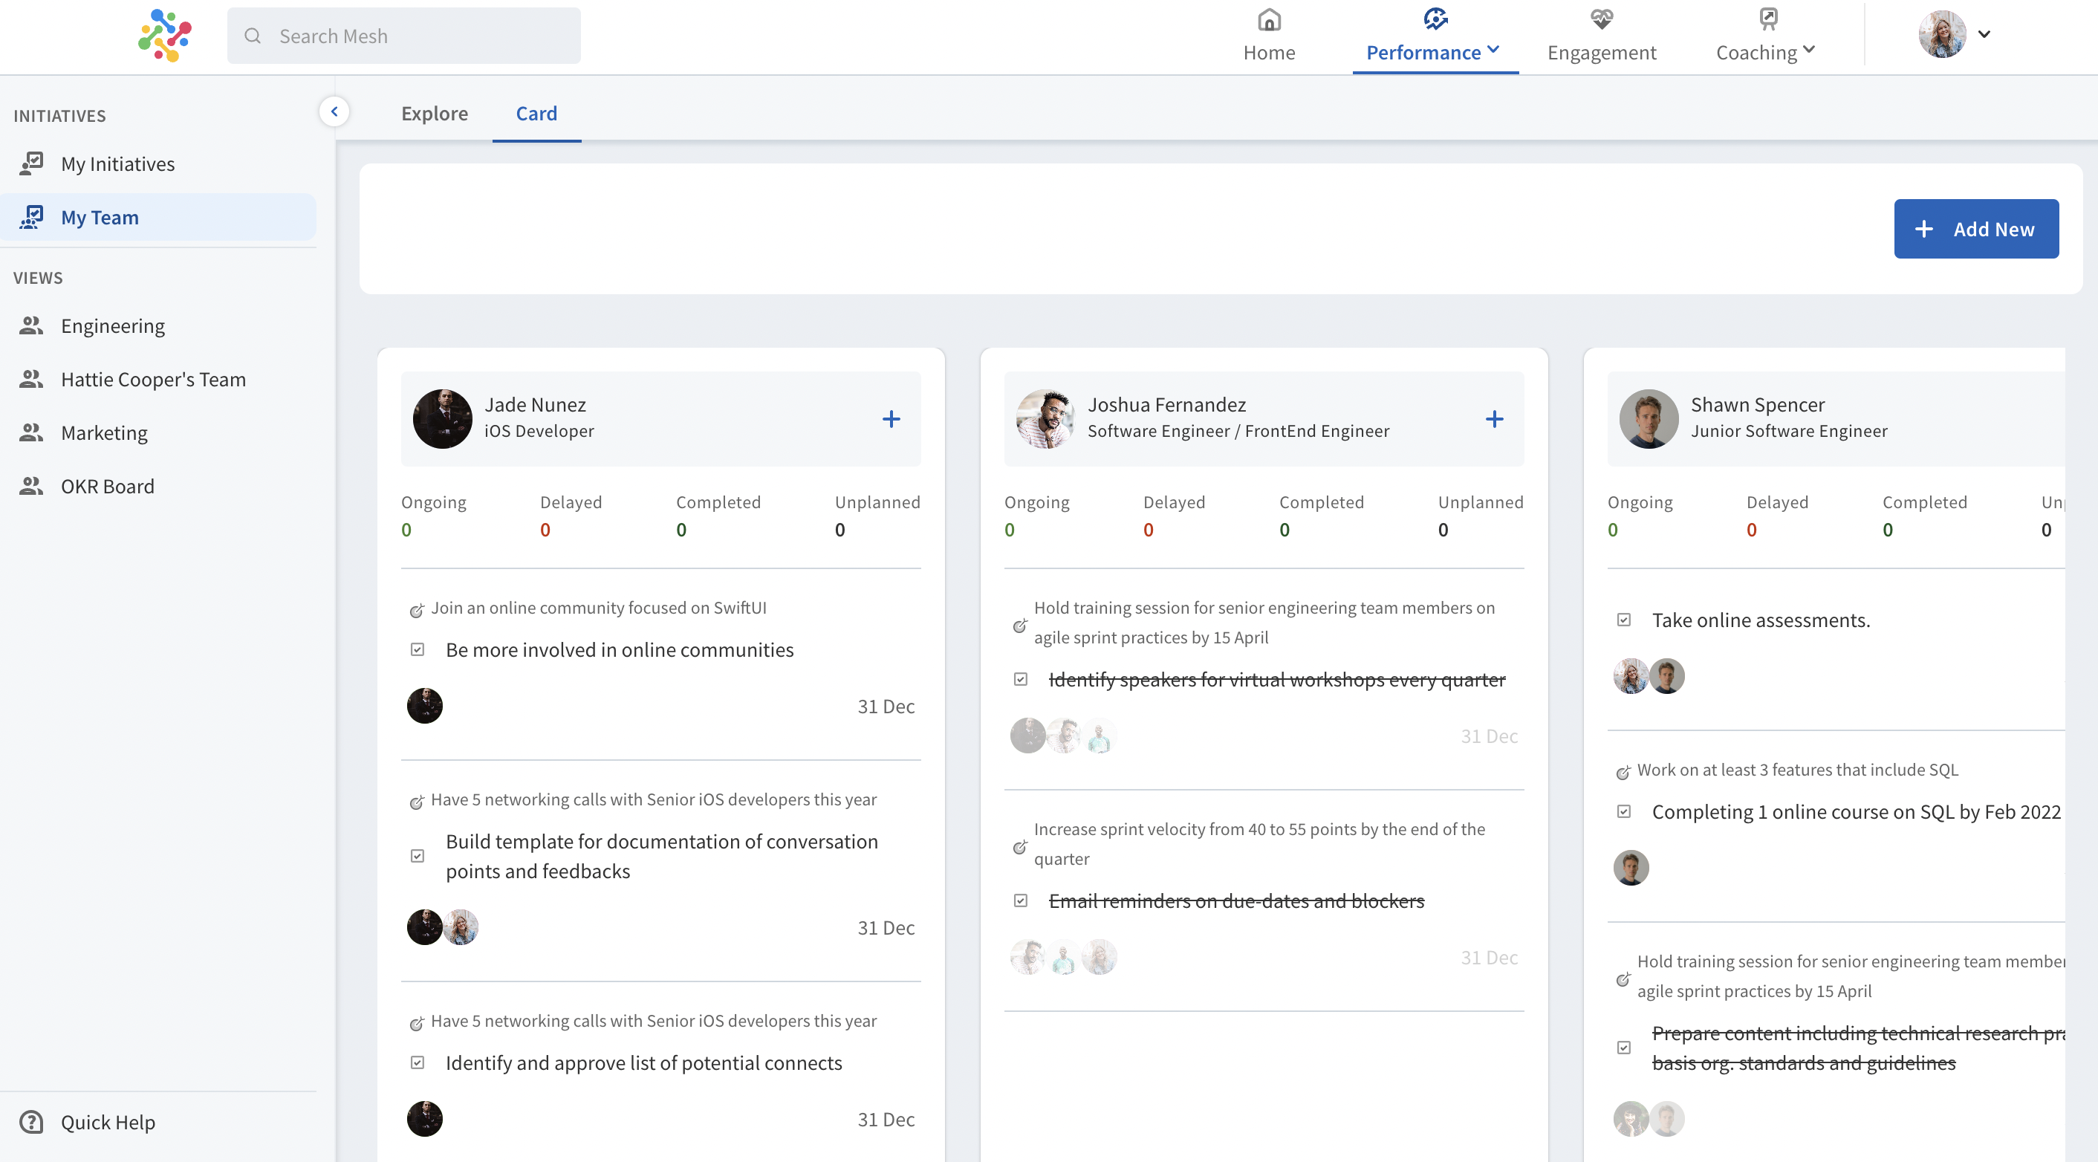Screen dimensions: 2098x1162
Task: Click the Search Mesh input field
Action: 404,36
